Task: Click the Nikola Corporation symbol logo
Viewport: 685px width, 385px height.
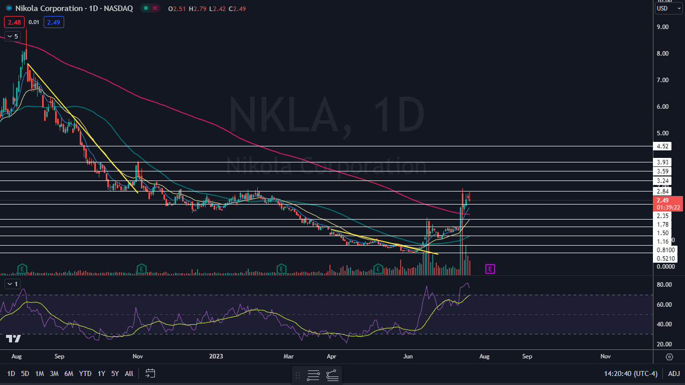Action: click(9, 9)
